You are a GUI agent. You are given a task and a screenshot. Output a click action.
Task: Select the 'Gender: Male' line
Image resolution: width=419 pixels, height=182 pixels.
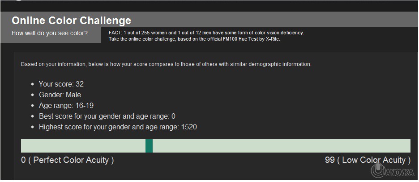coord(60,95)
